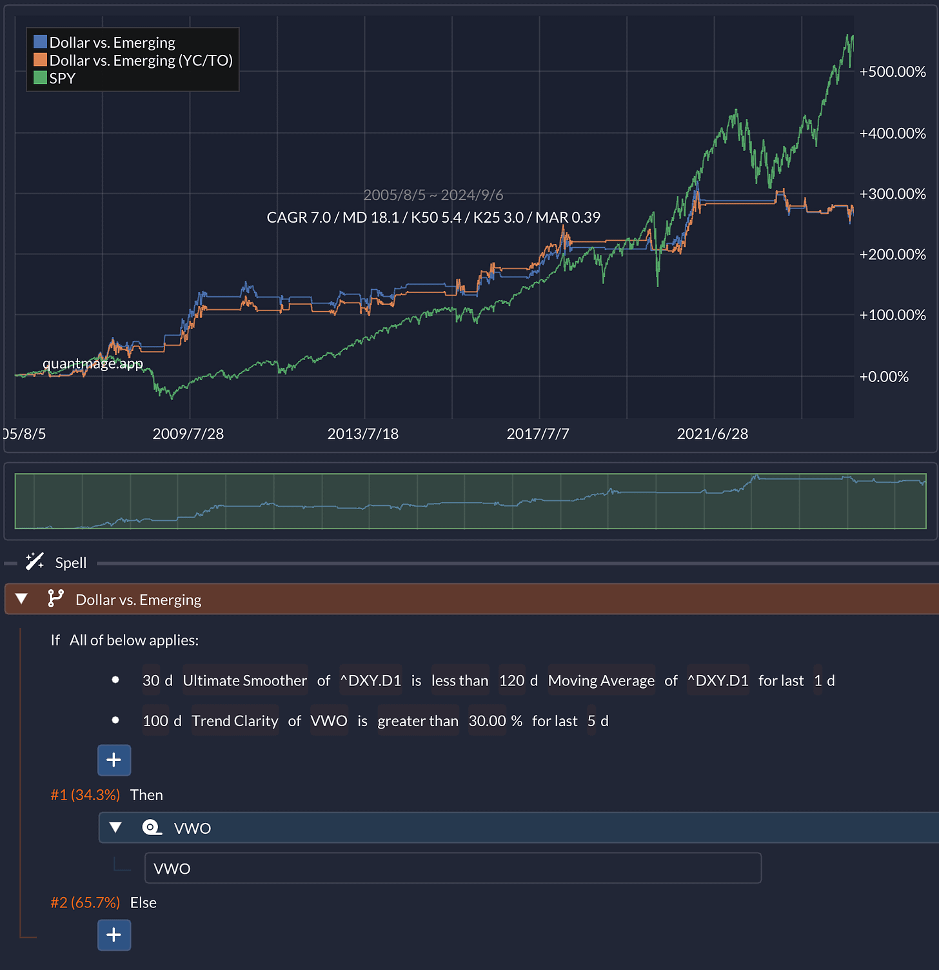
Task: Open the 'greater than' comparison dropdown
Action: click(x=418, y=721)
